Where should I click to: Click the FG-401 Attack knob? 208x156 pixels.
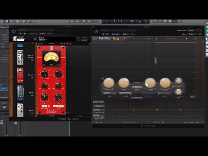[x=45, y=85]
